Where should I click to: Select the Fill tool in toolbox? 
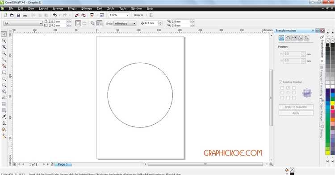pyautogui.click(x=4, y=130)
